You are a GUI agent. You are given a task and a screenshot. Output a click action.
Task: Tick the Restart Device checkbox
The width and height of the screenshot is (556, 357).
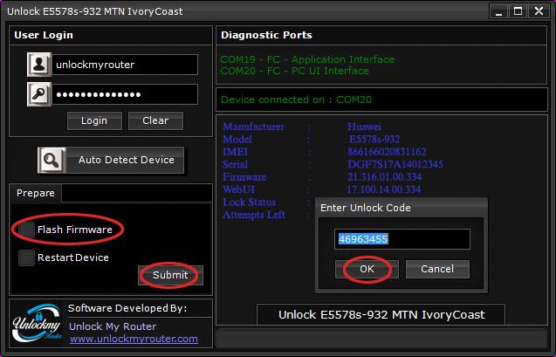point(26,257)
